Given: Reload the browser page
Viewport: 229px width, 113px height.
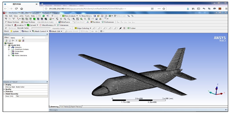Looking at the screenshot, I should point(16,9).
